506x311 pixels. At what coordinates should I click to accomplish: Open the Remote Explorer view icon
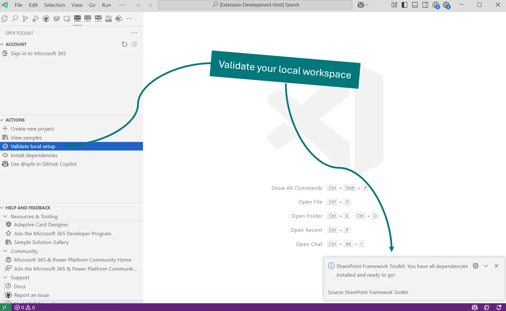67,19
